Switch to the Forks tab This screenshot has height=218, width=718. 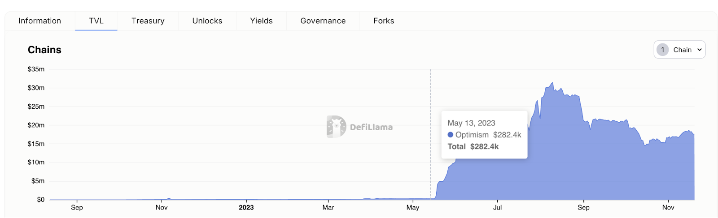[x=384, y=21]
